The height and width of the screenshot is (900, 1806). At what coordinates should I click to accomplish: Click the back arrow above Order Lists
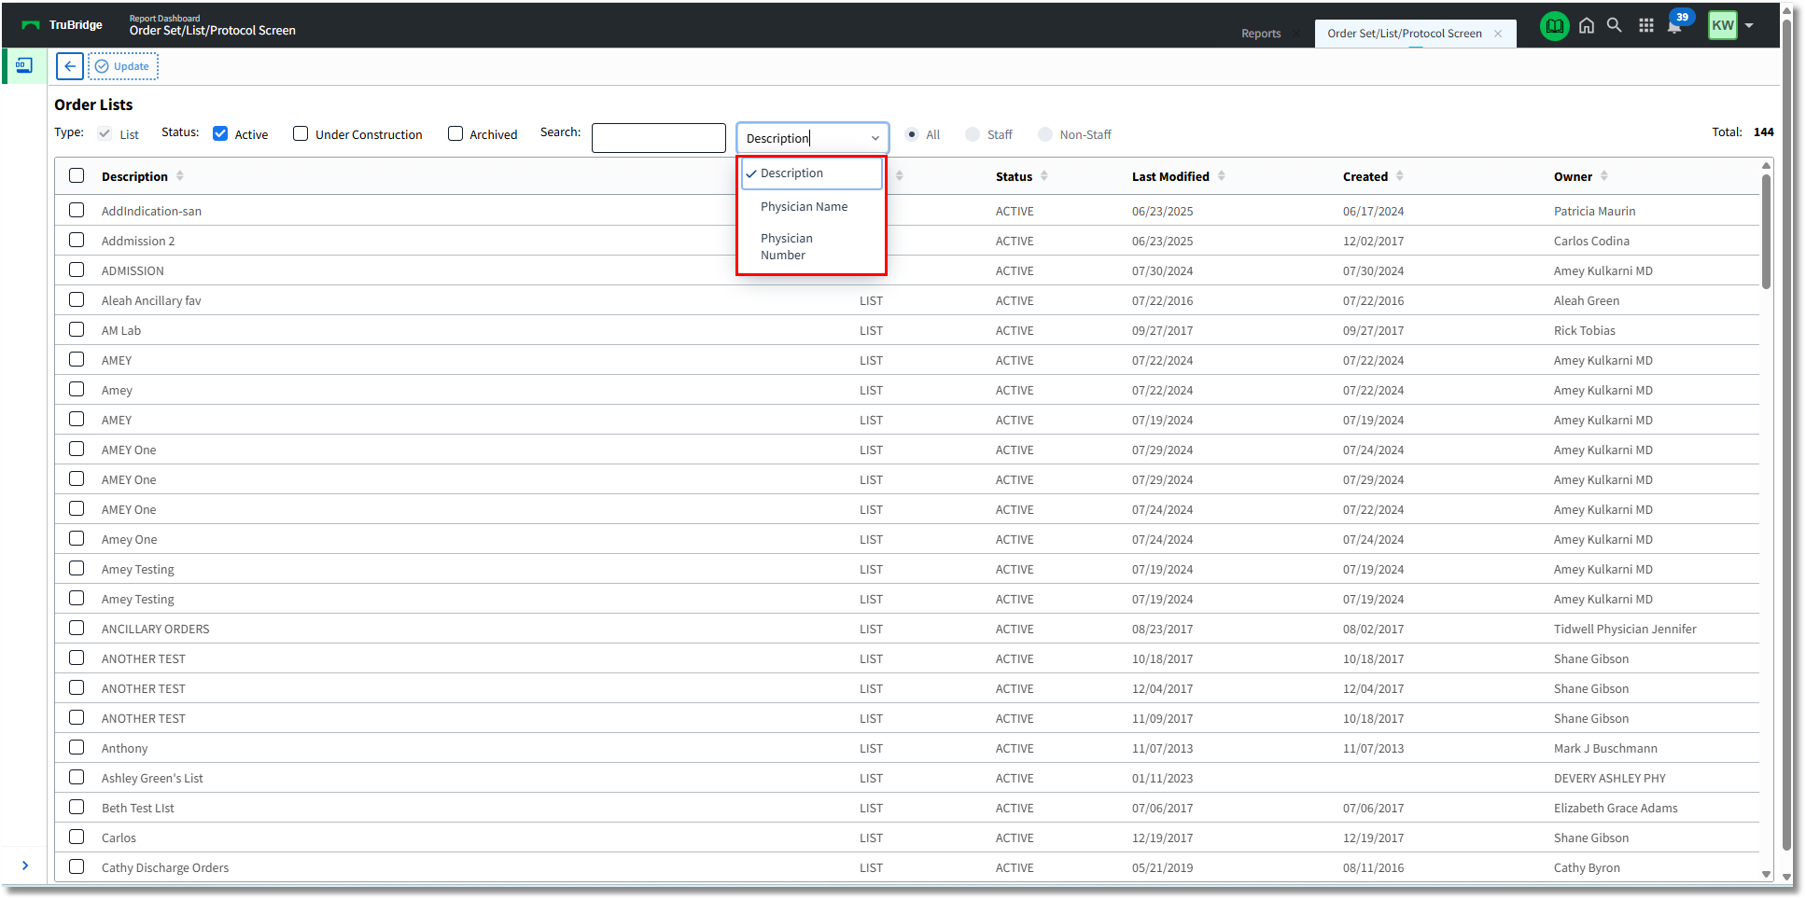point(70,66)
